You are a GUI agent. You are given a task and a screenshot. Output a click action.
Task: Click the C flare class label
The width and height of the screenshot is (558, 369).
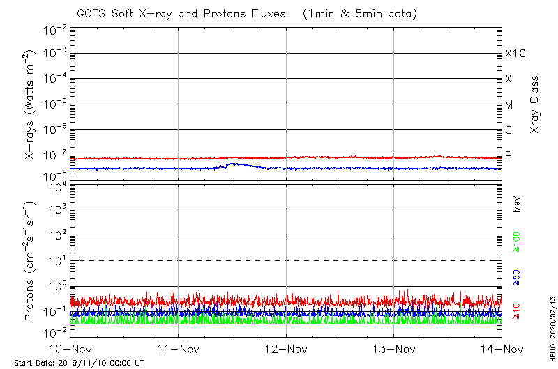point(508,130)
